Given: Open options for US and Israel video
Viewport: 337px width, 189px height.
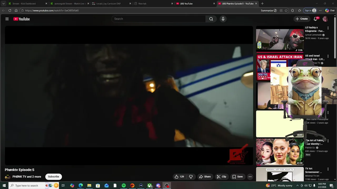Looking at the screenshot, I should click(x=328, y=56).
